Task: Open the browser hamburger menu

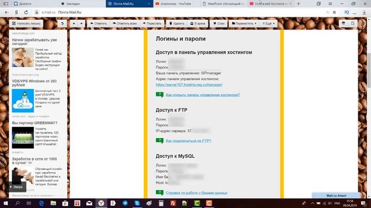Action: (x=330, y=3)
